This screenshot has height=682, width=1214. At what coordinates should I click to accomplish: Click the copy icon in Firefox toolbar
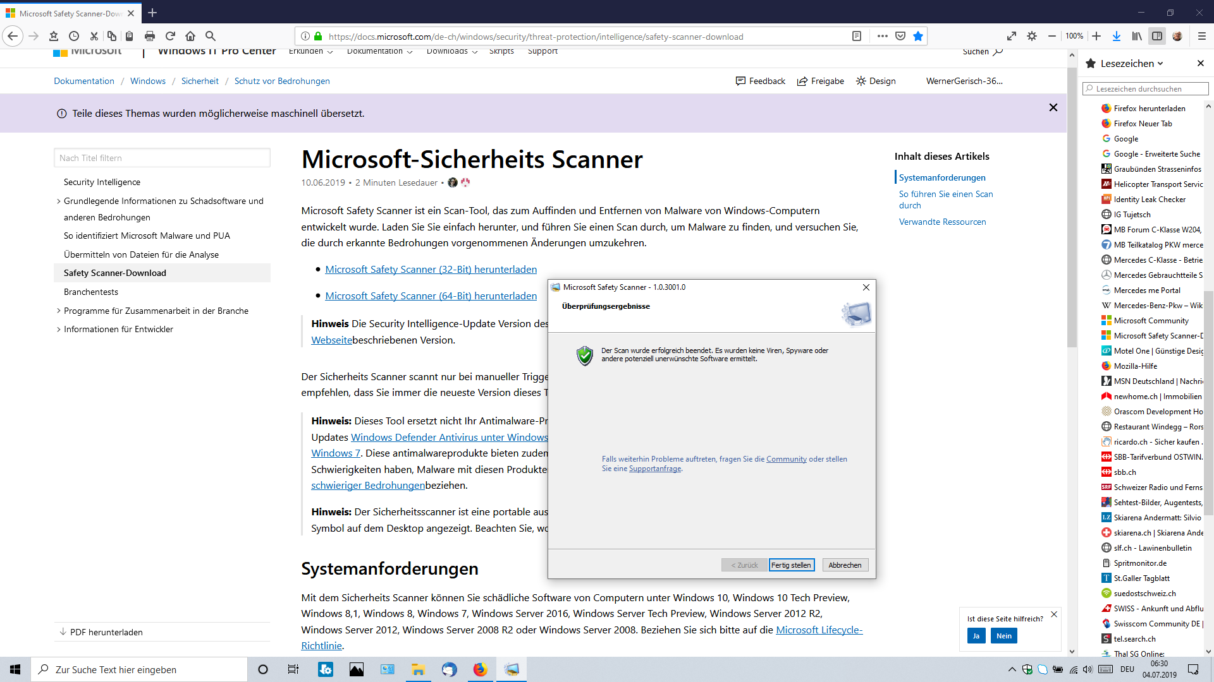[112, 36]
